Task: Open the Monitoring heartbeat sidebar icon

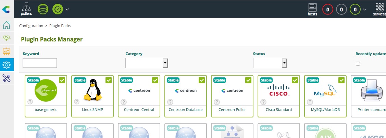Action: tap(7, 38)
